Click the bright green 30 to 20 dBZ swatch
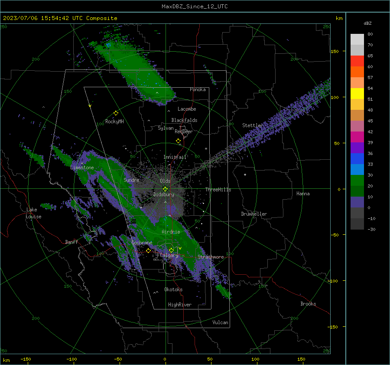Image resolution: width=390 pixels, height=365 pixels. (357, 181)
